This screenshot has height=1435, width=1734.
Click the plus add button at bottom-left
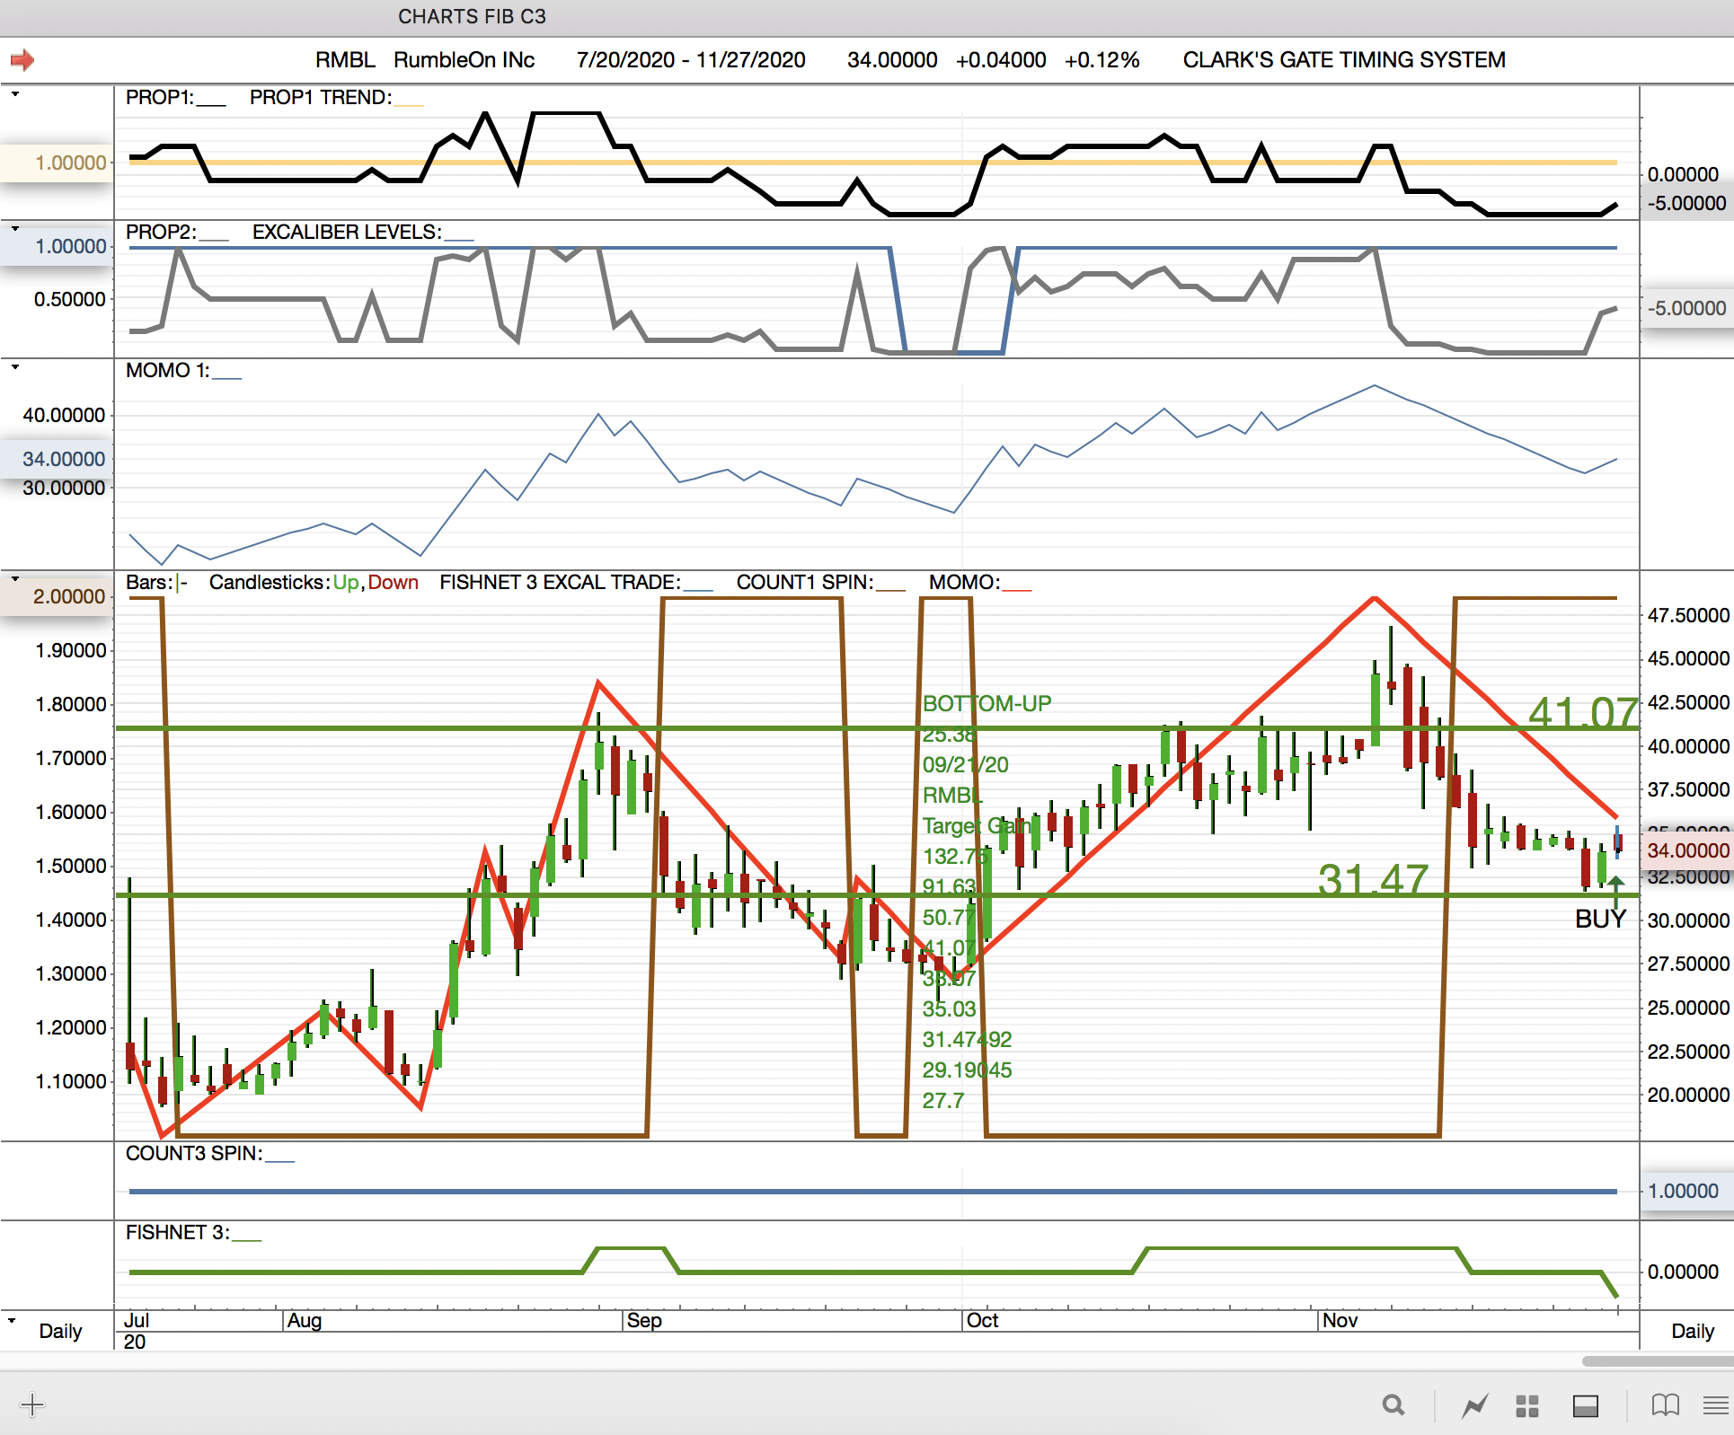[32, 1404]
